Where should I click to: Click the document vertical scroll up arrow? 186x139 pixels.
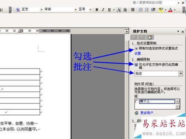coord(126,32)
